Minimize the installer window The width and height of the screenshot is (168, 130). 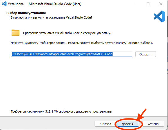coord(135,4)
